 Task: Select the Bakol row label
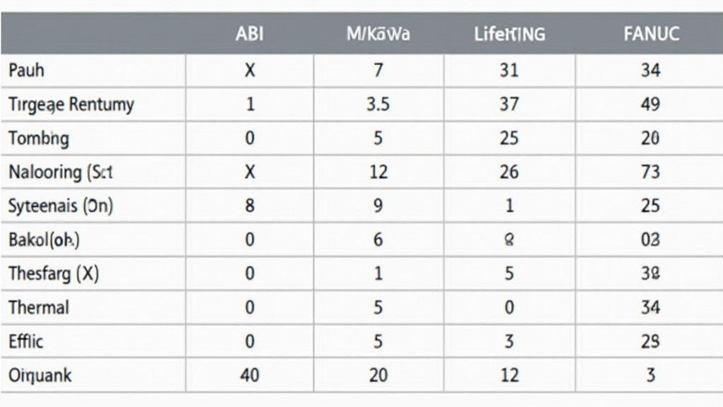44,240
